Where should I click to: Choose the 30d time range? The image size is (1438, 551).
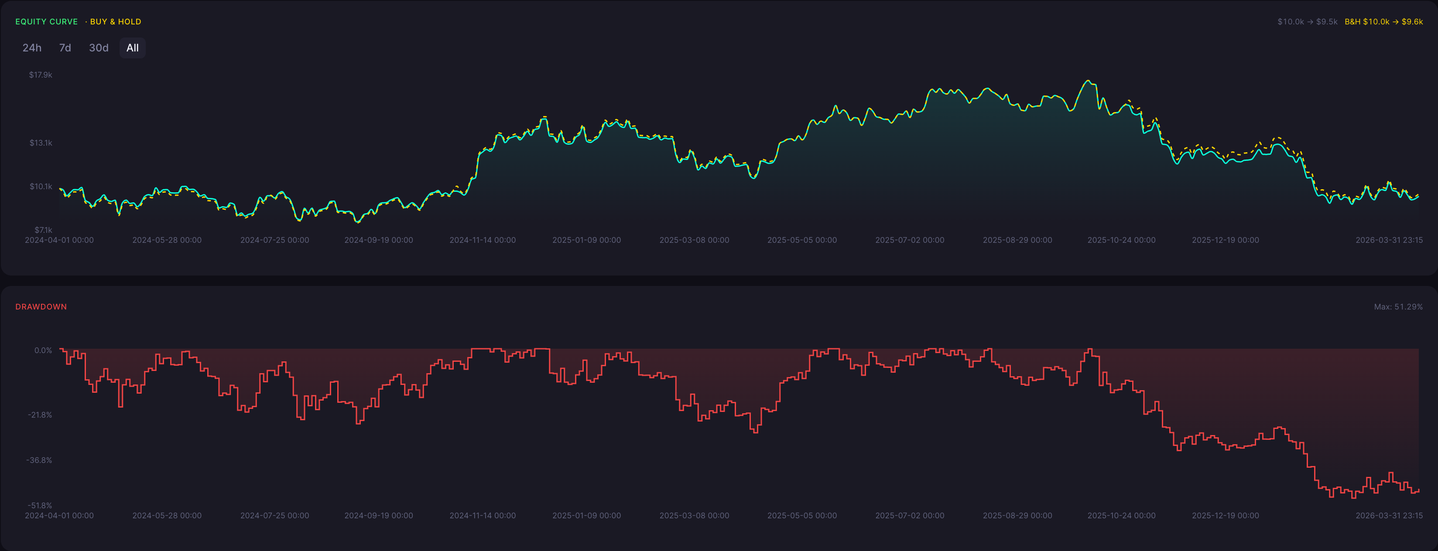[x=99, y=48]
